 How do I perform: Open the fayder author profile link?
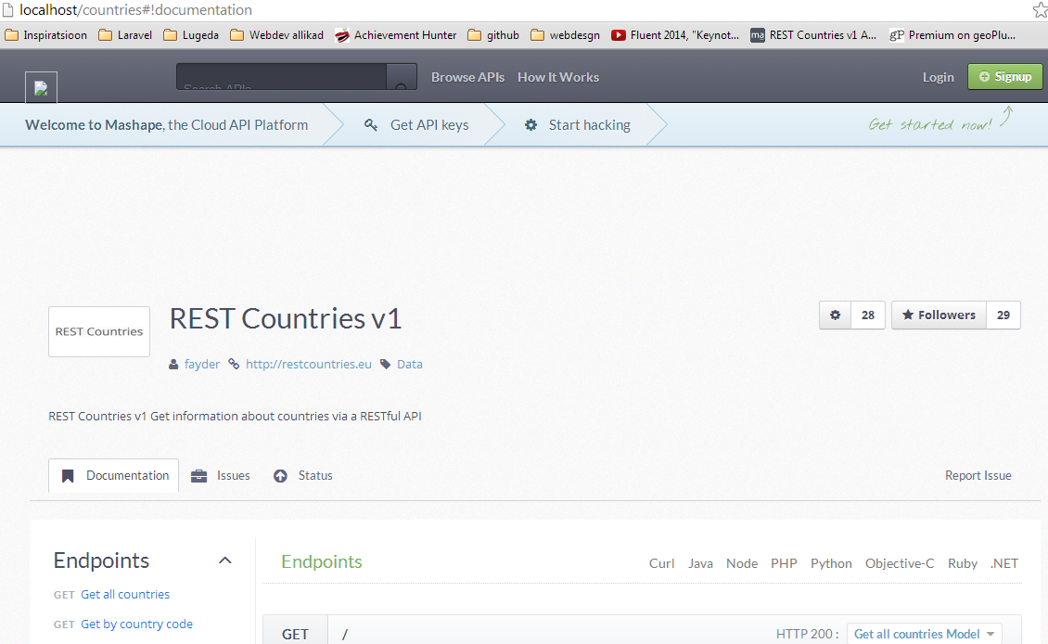tap(202, 365)
